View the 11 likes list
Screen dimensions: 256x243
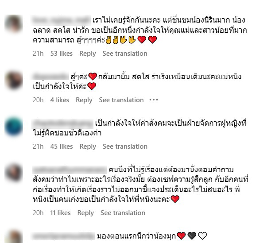(60, 213)
